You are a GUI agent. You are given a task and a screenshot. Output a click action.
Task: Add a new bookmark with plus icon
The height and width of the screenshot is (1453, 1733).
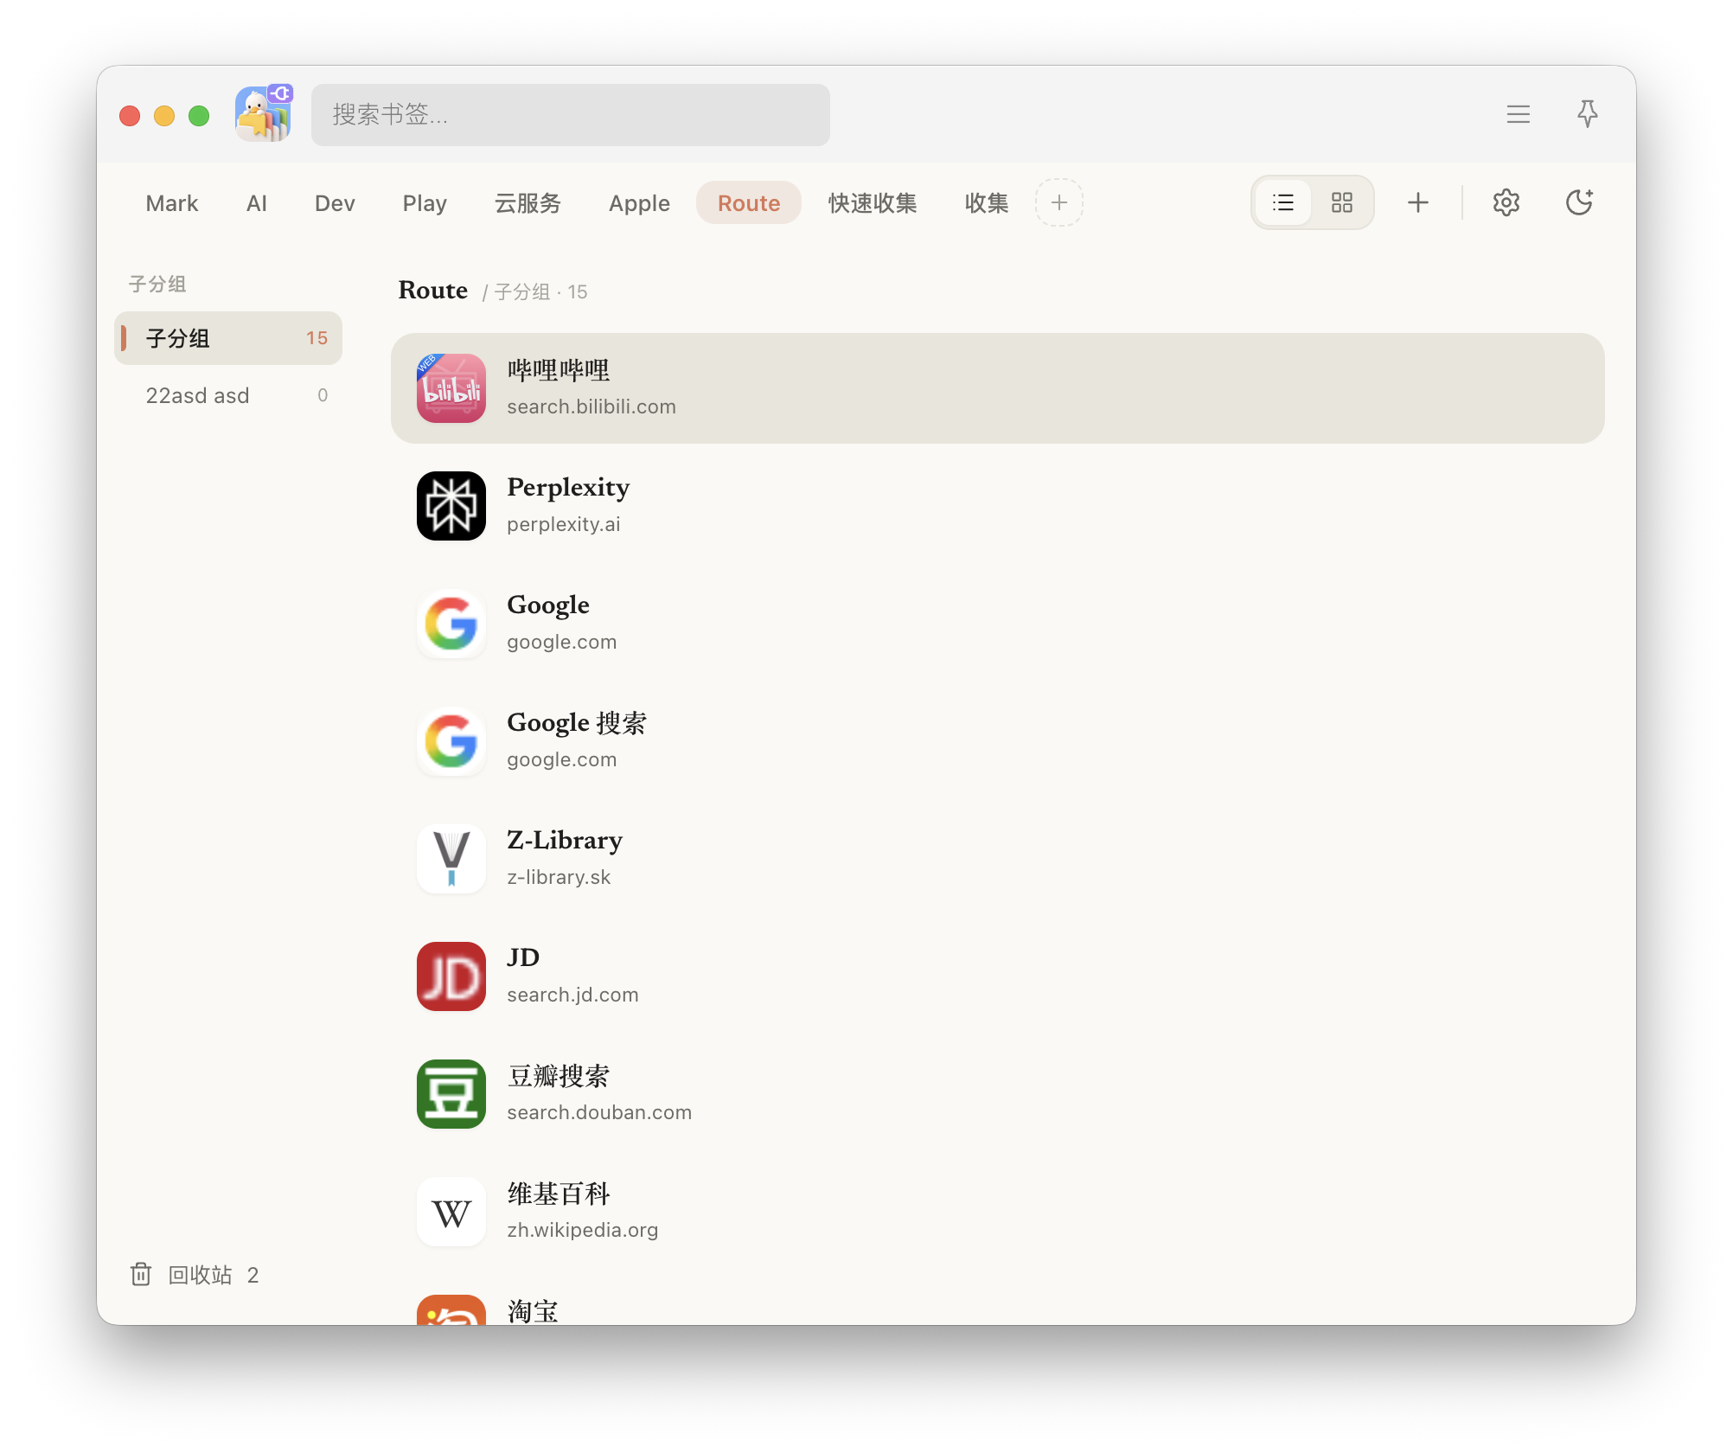(x=1417, y=203)
